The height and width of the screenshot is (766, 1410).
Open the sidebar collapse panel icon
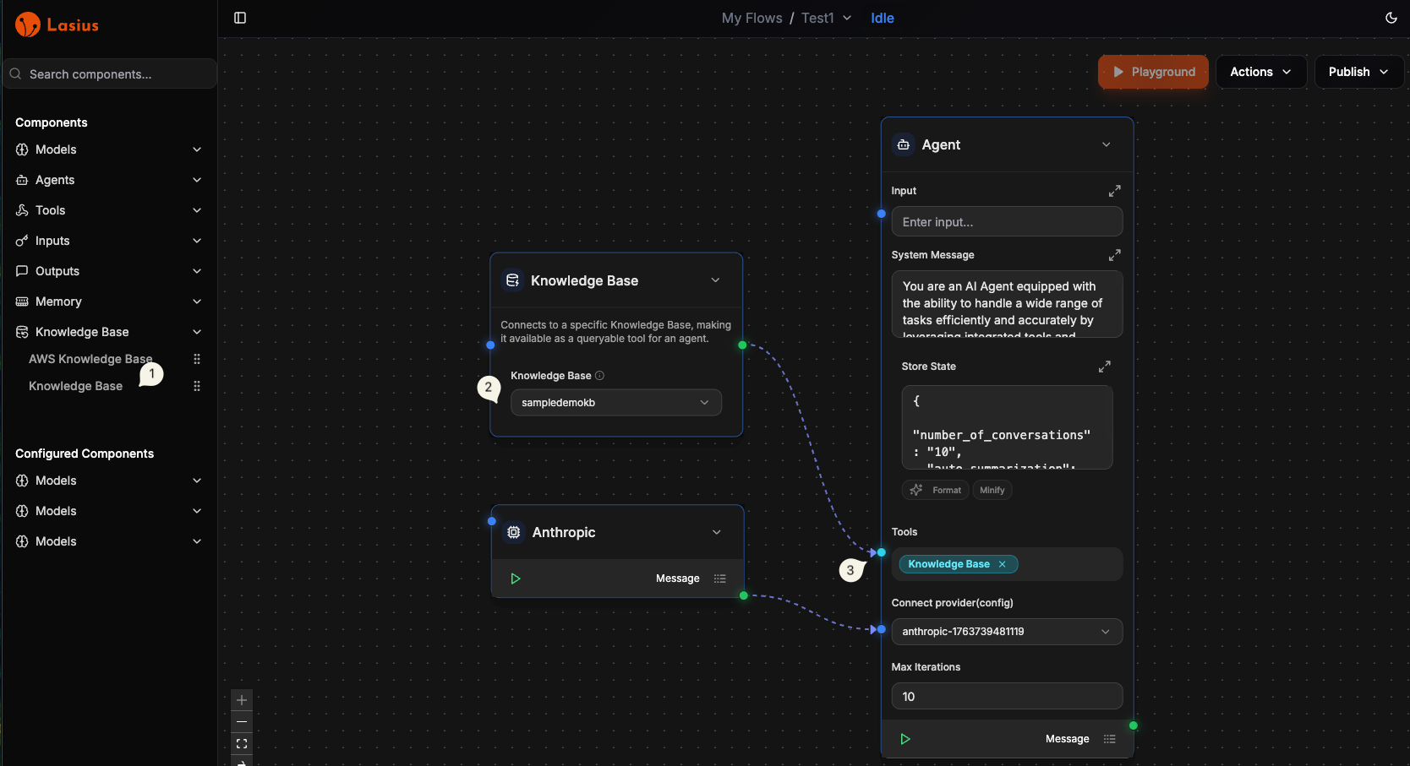point(240,18)
